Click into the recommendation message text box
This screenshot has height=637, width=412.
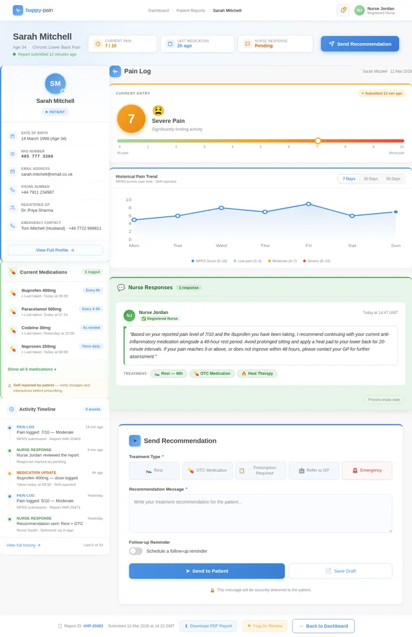pyautogui.click(x=260, y=513)
